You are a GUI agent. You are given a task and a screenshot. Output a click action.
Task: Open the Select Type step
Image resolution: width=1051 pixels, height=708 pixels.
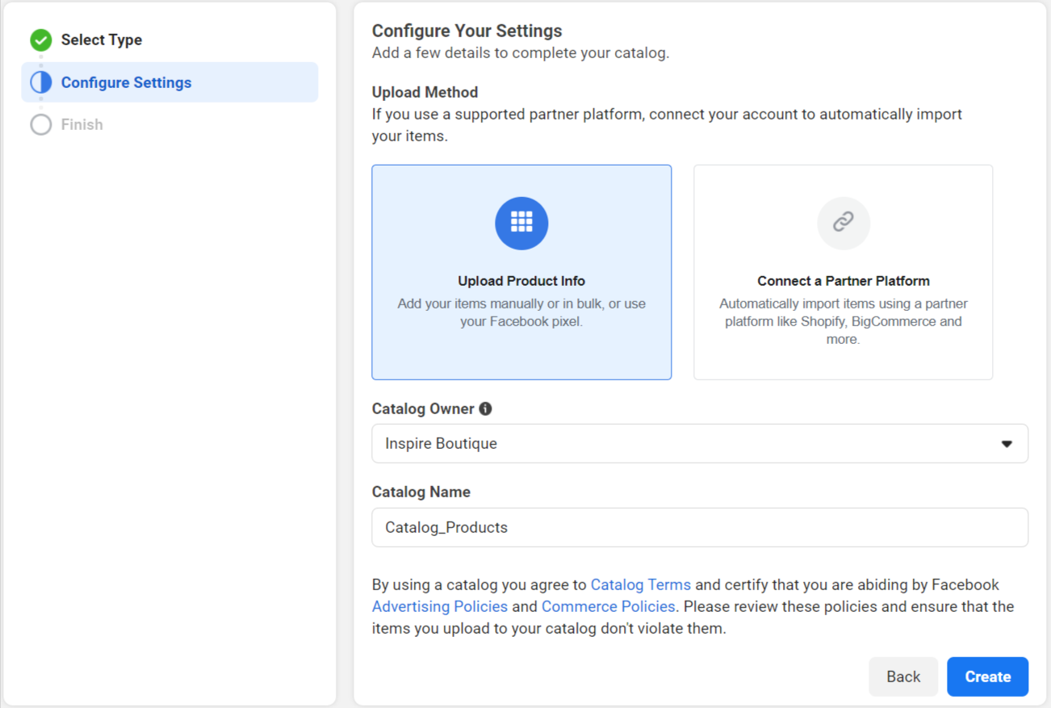[102, 40]
